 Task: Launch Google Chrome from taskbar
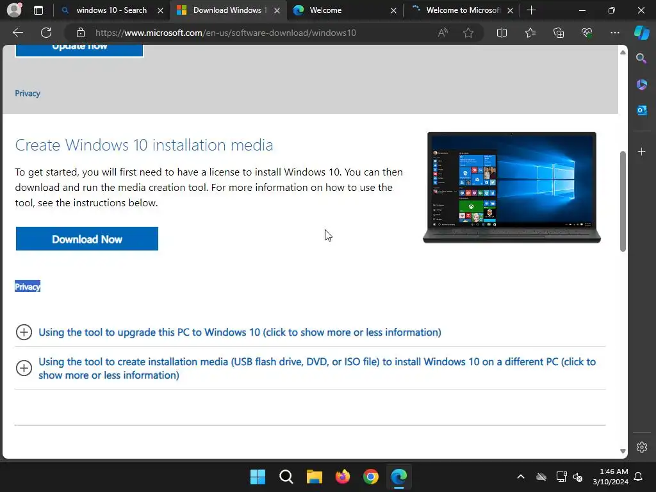point(371,477)
